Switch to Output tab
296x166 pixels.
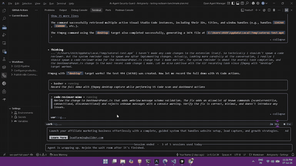(63, 10)
